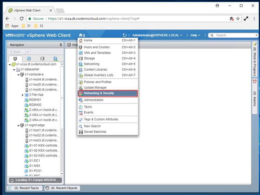This screenshot has width=260, height=195.
Task: Select s1-host4 in the tree
Action: (x=42, y=80)
